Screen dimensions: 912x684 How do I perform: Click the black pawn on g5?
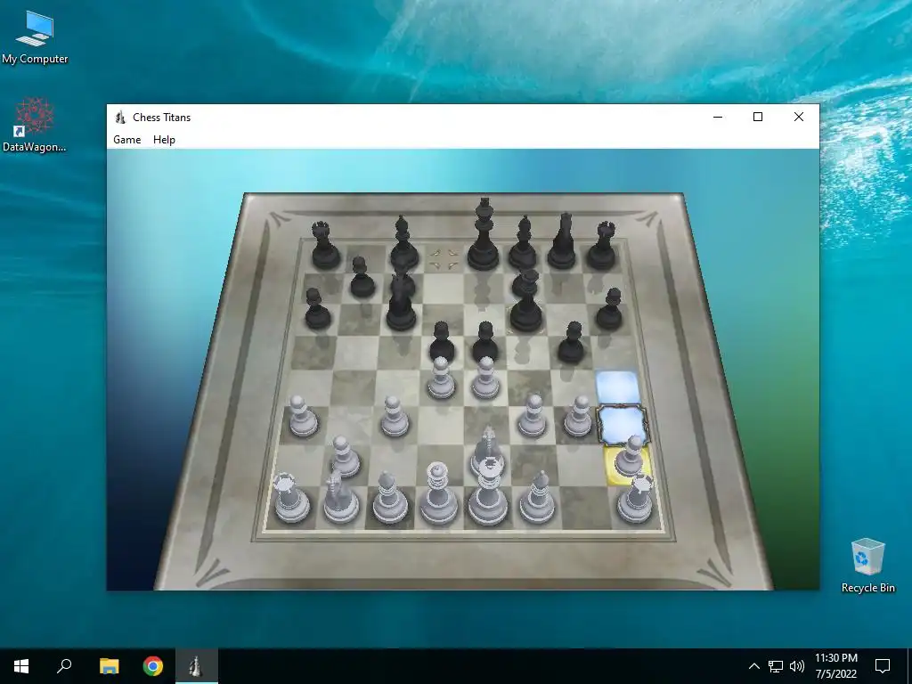572,342
